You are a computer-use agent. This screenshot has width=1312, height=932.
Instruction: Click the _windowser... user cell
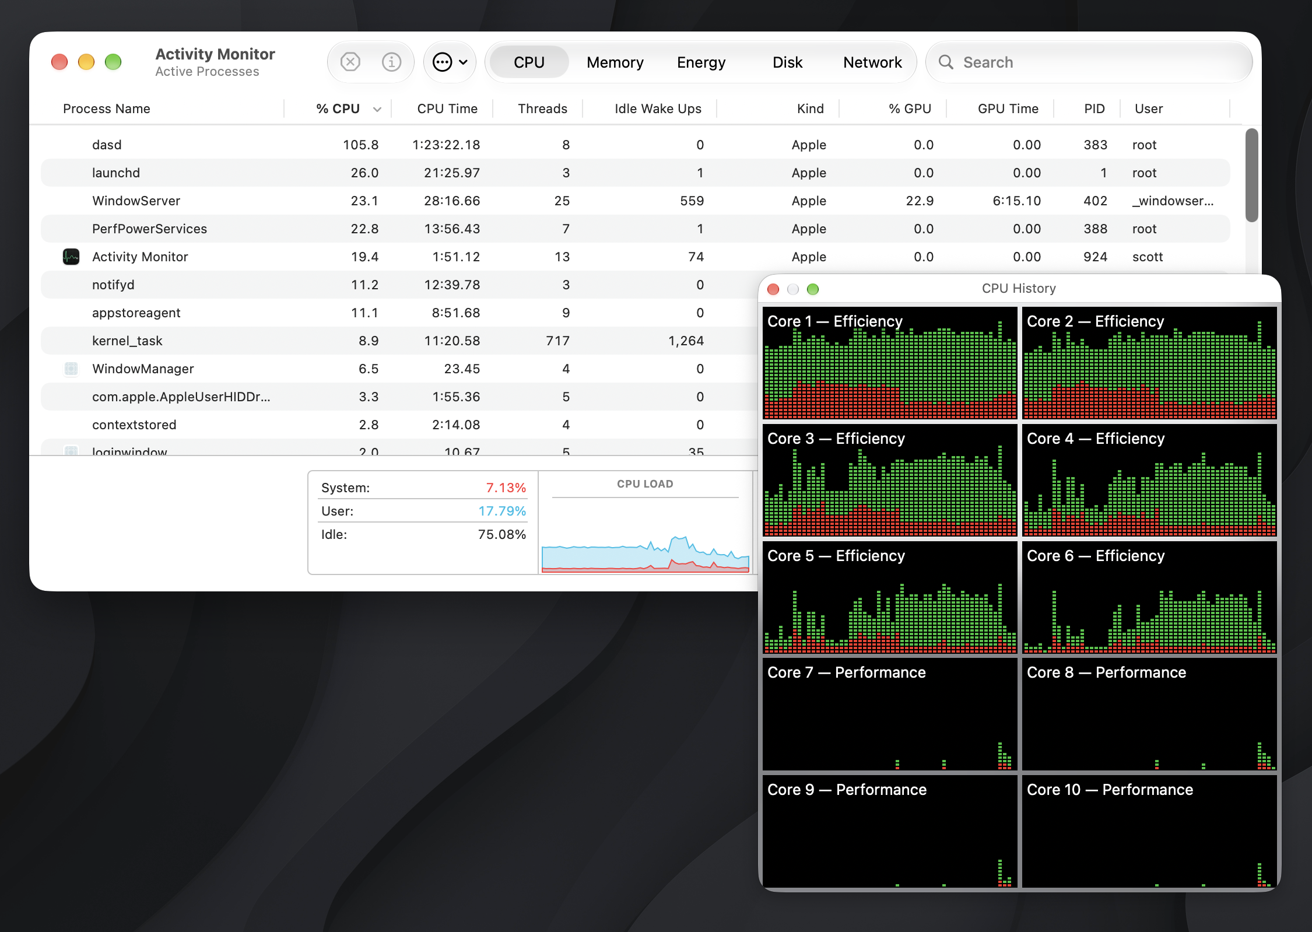click(x=1173, y=201)
